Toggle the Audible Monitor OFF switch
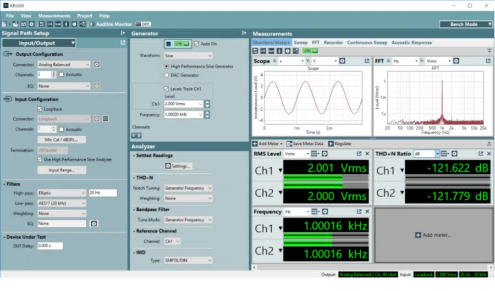 pyautogui.click(x=143, y=24)
